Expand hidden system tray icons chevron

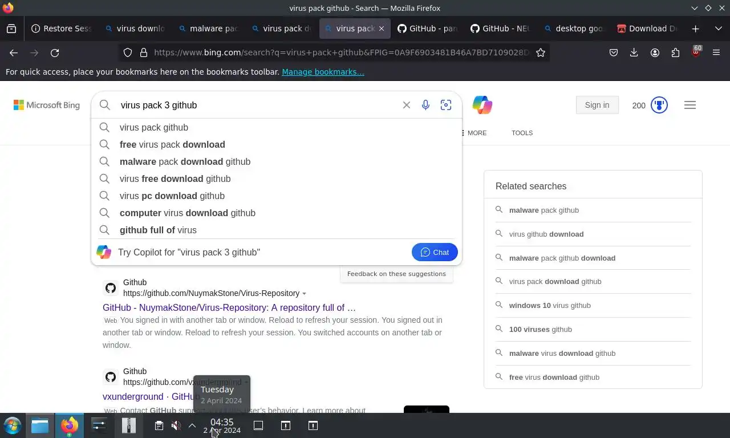(192, 425)
